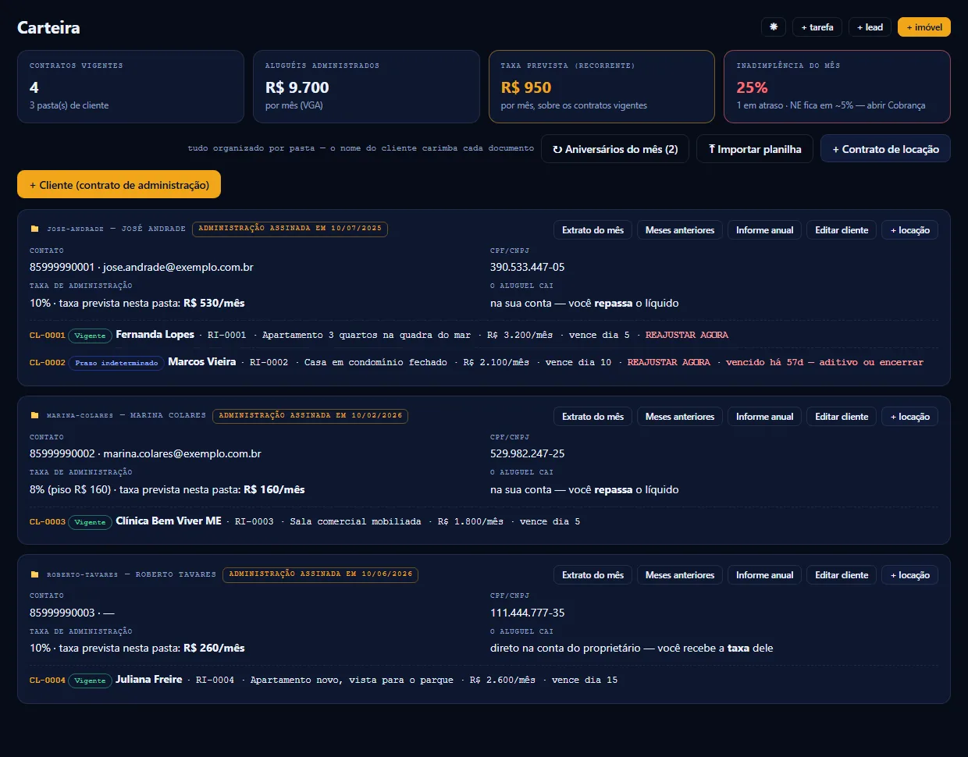Click Editar cliente on Roberto Tavares' folder
968x757 pixels.
tap(842, 575)
